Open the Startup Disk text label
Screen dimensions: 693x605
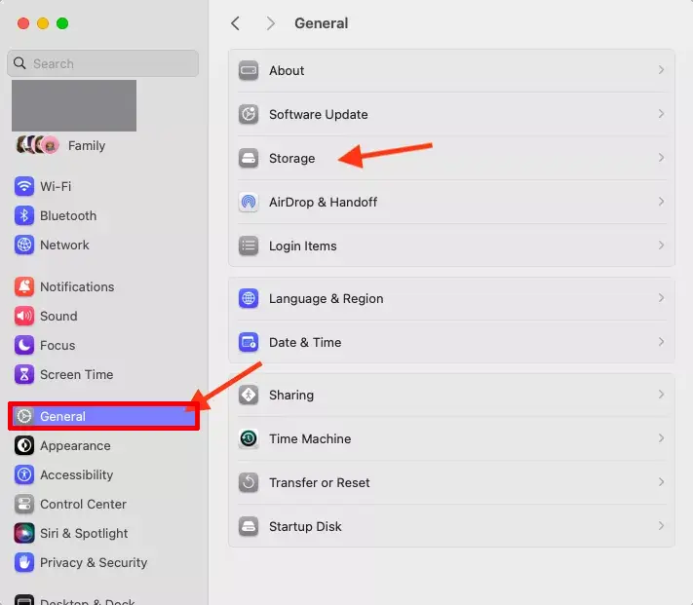click(x=305, y=526)
